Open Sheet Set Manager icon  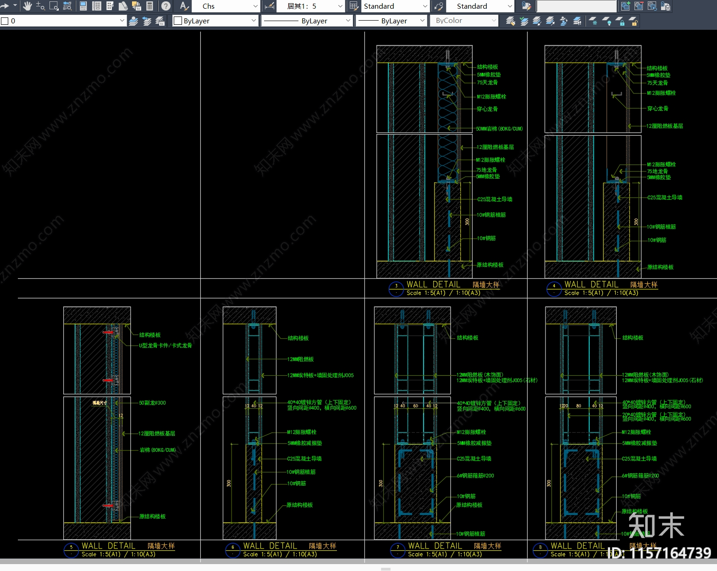[x=123, y=6]
